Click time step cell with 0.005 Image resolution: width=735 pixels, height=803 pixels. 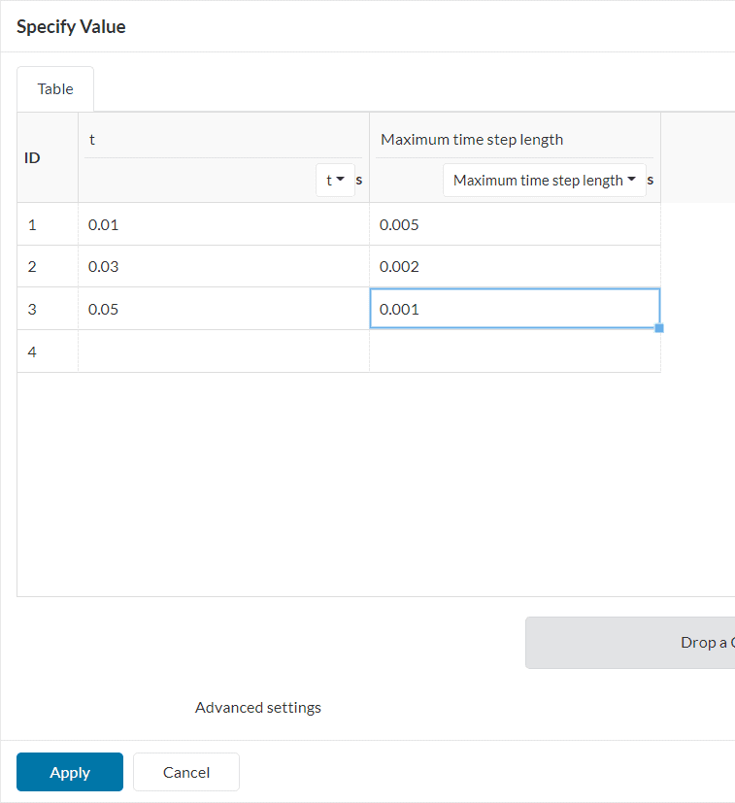click(515, 224)
